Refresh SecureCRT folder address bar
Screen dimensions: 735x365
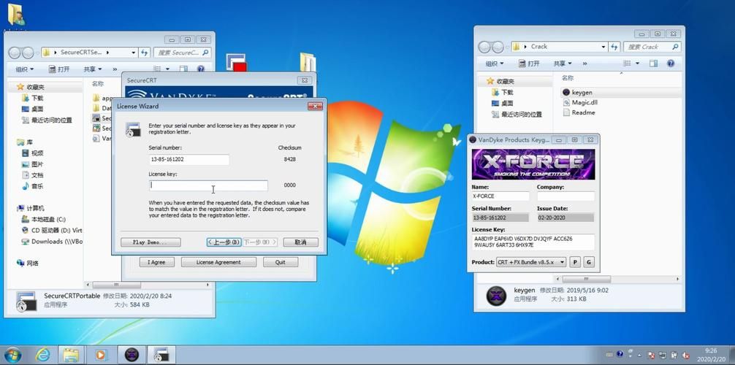click(145, 53)
